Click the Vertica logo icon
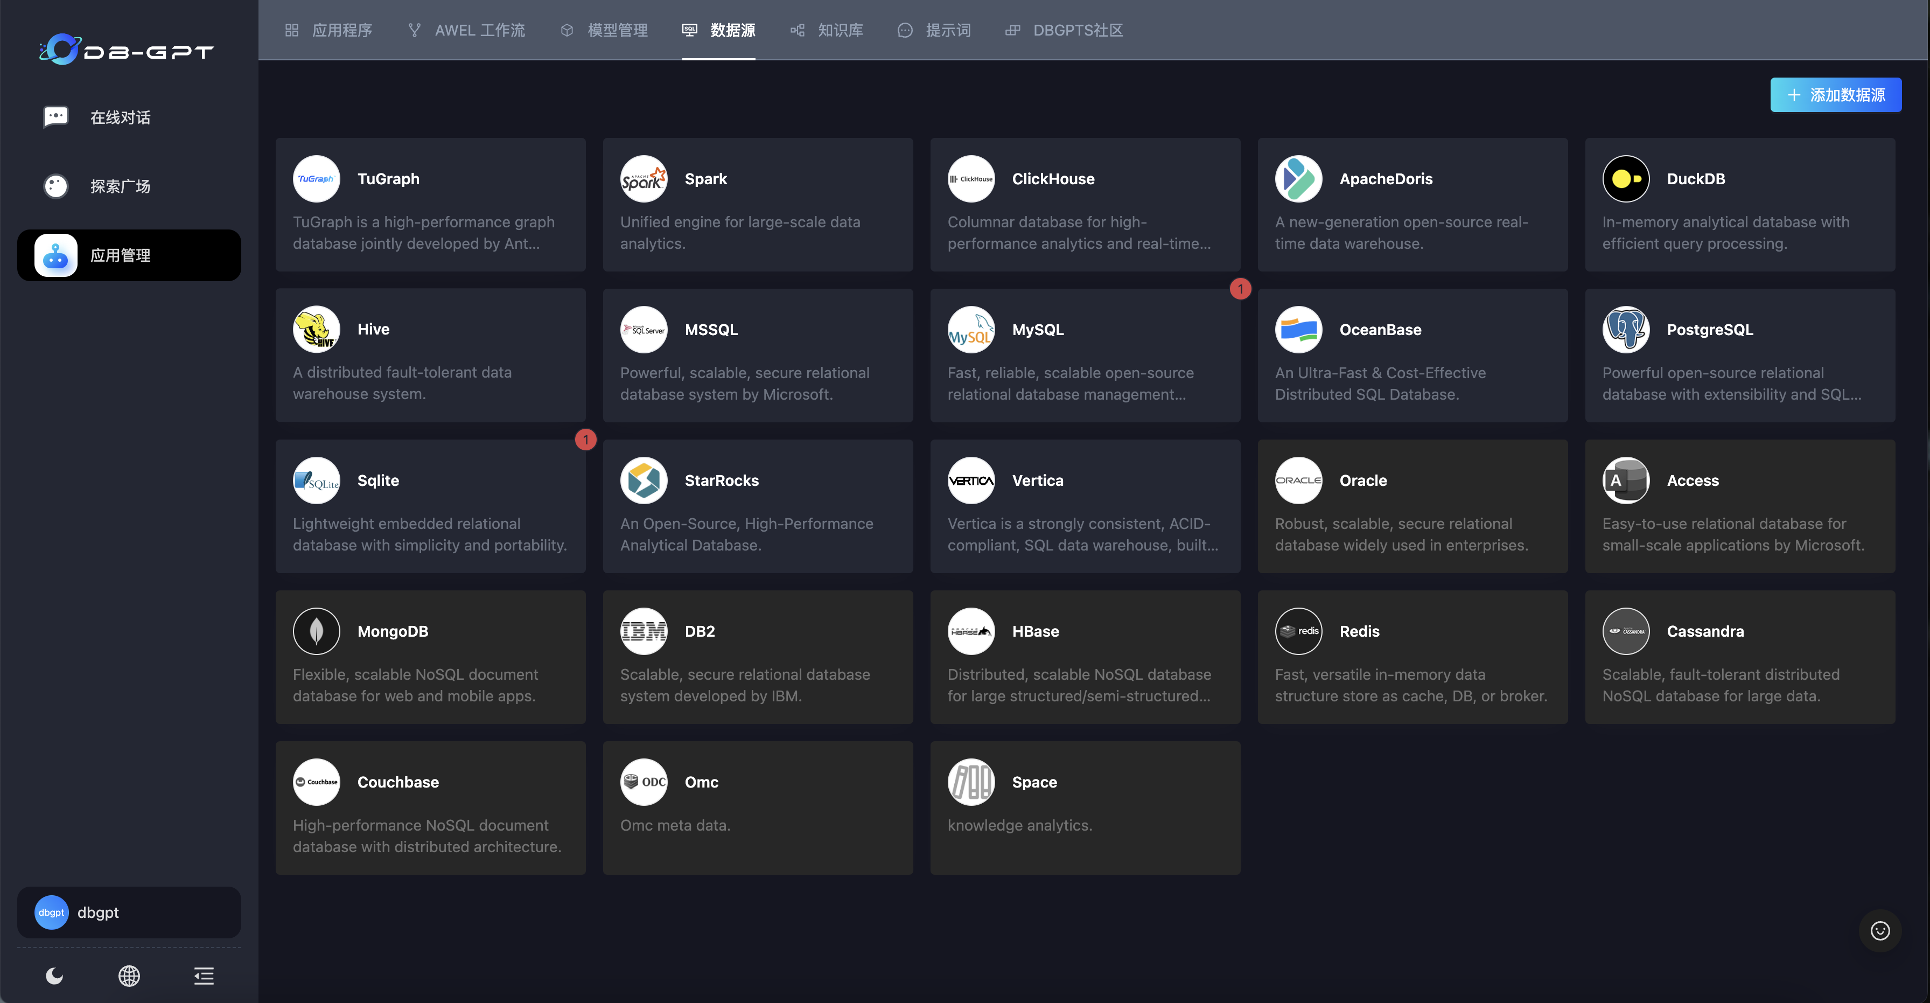The width and height of the screenshot is (1930, 1003). [x=971, y=480]
